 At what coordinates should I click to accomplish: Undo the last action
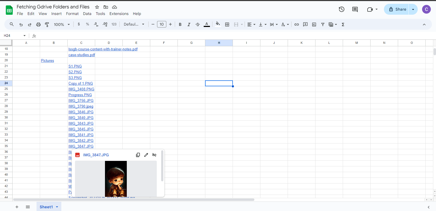[x=21, y=25]
